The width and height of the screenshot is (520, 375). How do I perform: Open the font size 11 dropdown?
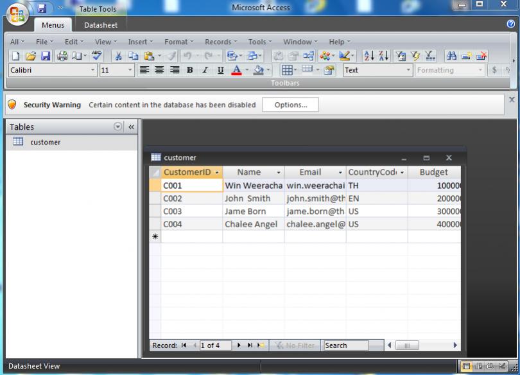pos(130,70)
